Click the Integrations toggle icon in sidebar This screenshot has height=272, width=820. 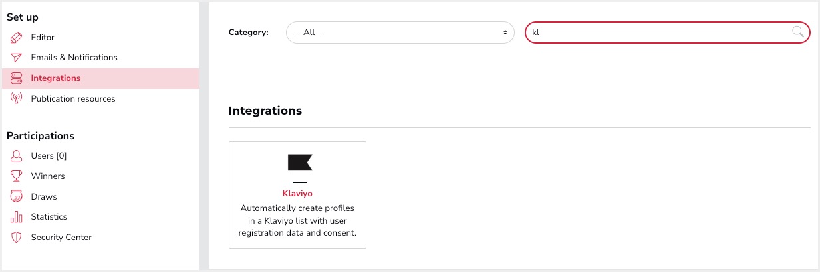[17, 78]
